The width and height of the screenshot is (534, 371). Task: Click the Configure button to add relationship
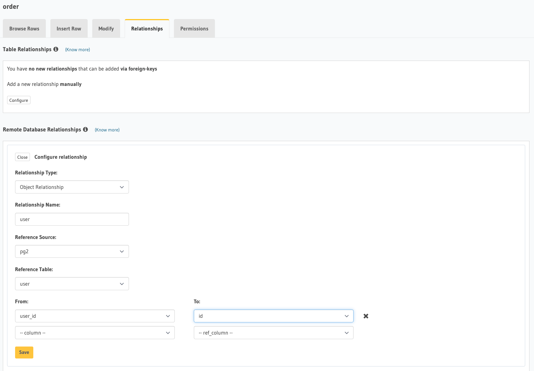tap(19, 100)
